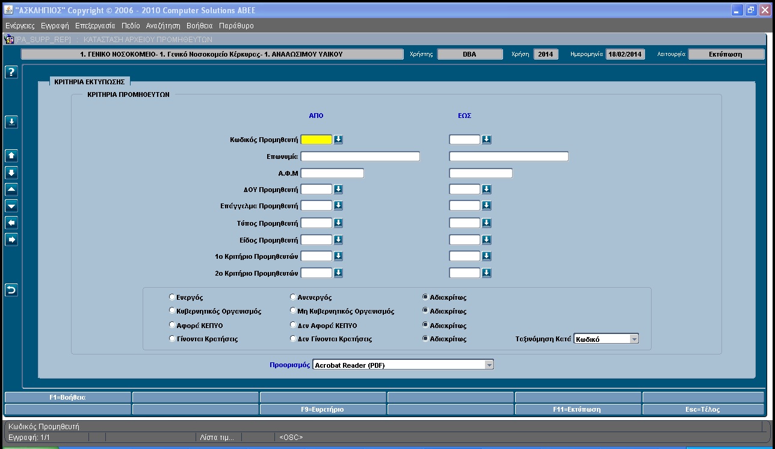775x449 pixels.
Task: Select Αδιακρίτως in the Αφορά ΚΕΠΥΟ row
Action: (425, 325)
